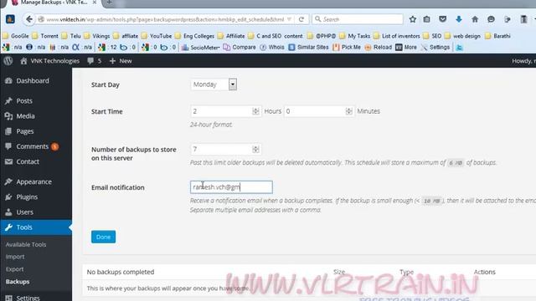
Task: Click the blue Done button
Action: coord(103,237)
